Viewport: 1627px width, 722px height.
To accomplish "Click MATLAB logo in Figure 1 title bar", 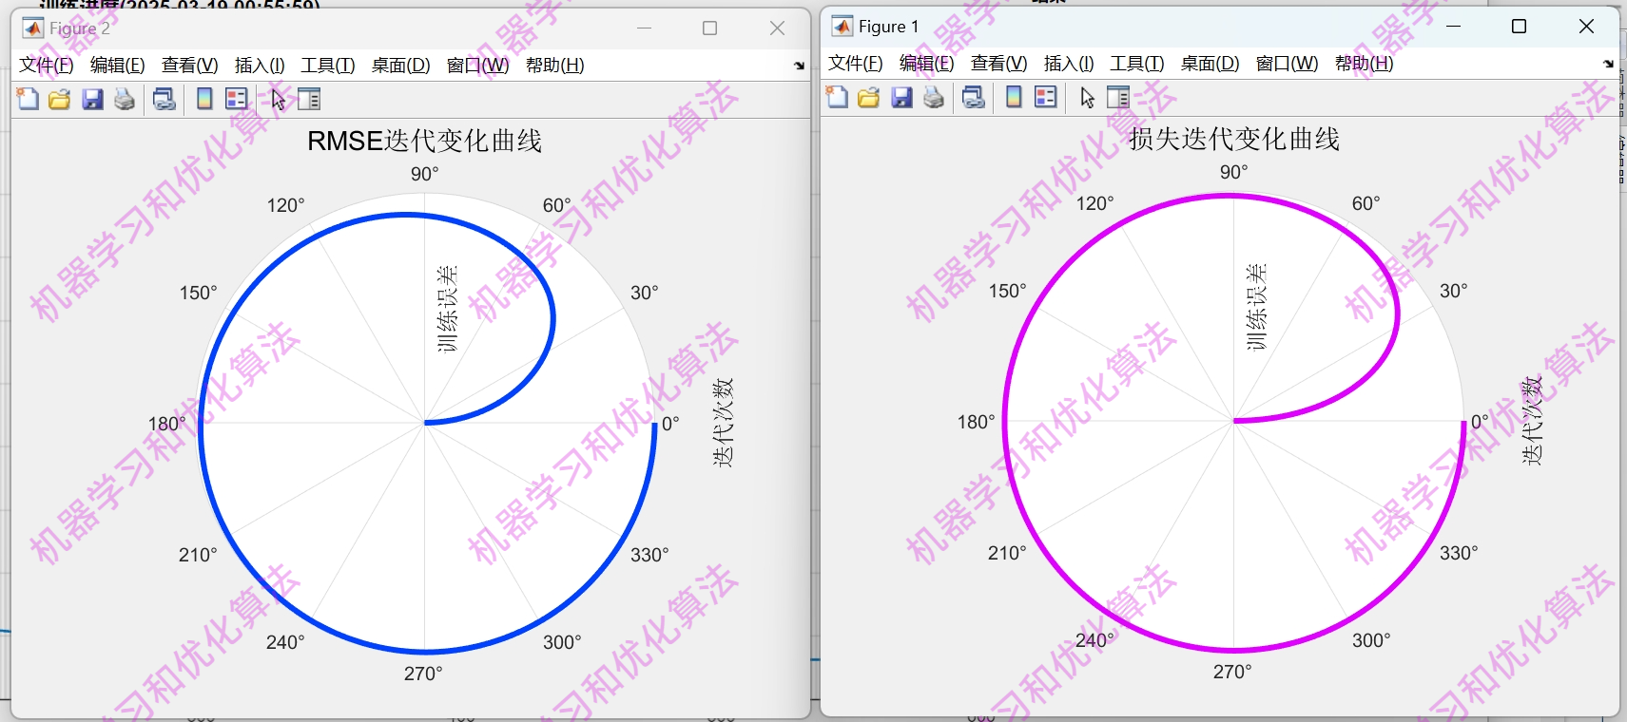I will pos(843,27).
